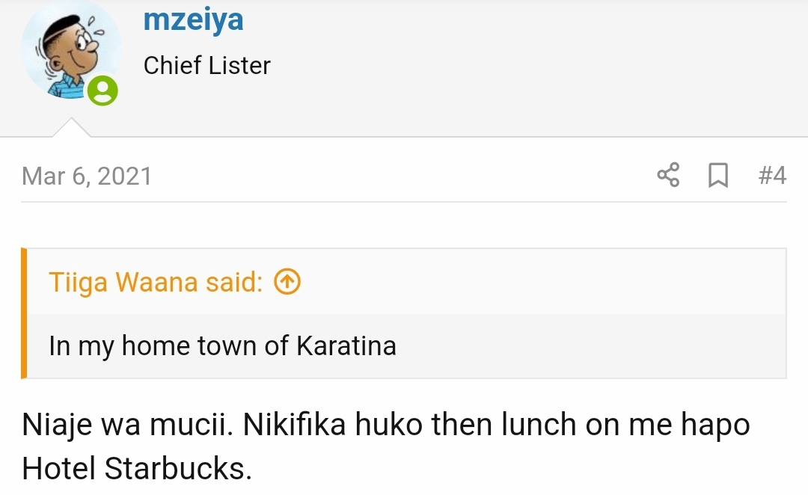Click the orange bar beside the quote

coord(24,313)
